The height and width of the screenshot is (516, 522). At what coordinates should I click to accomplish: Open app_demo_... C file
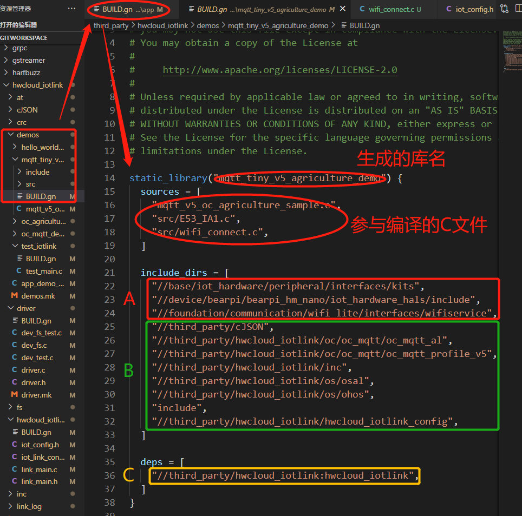[x=42, y=283]
